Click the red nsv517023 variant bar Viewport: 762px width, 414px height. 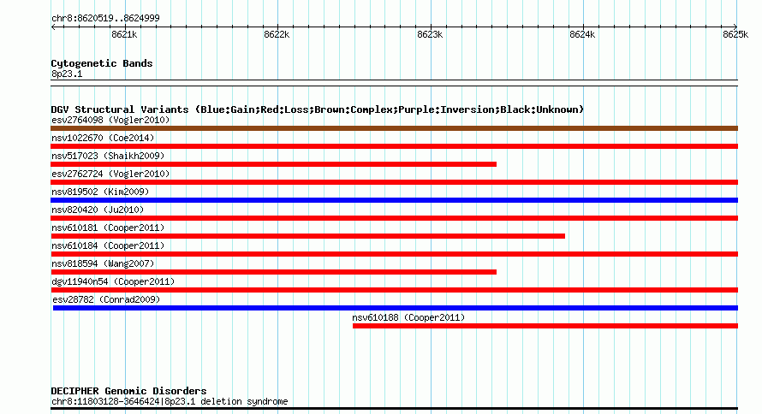coord(274,164)
